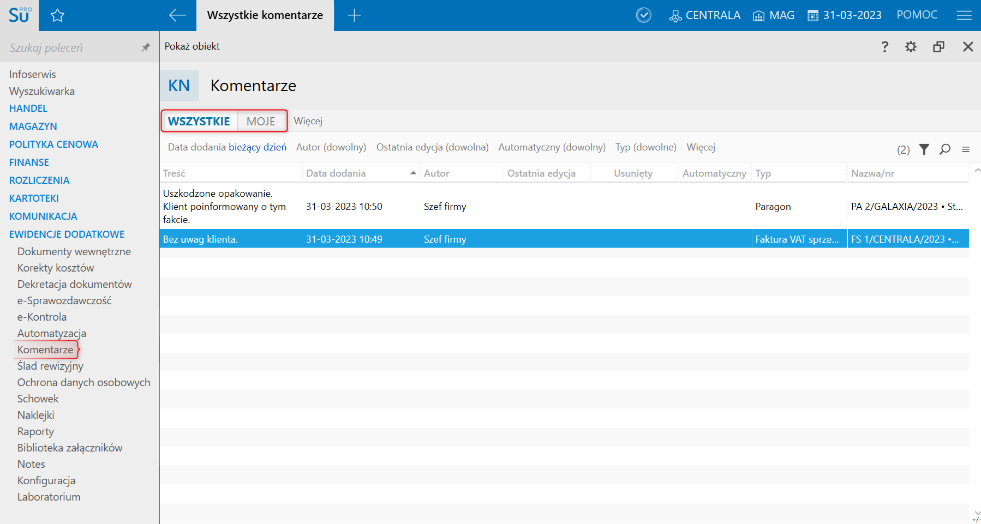Image resolution: width=981 pixels, height=524 pixels.
Task: Go back with the left arrow icon
Action: pyautogui.click(x=177, y=15)
